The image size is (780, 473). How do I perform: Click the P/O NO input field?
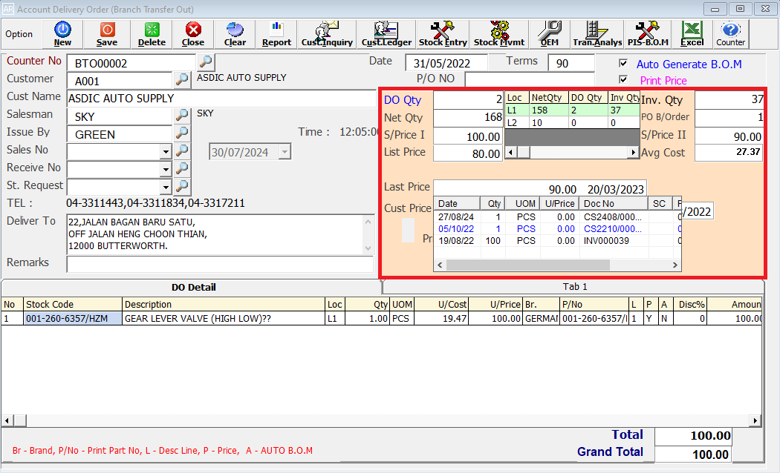pyautogui.click(x=529, y=79)
